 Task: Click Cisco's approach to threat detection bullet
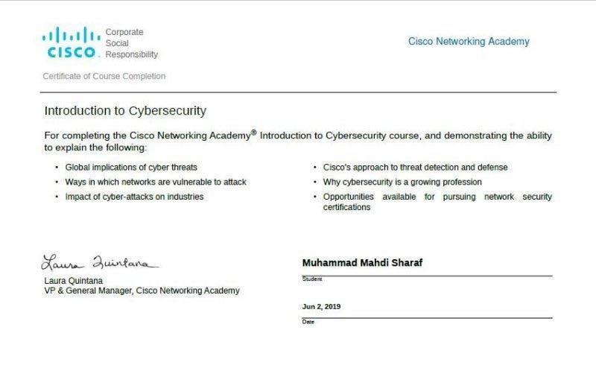point(415,168)
